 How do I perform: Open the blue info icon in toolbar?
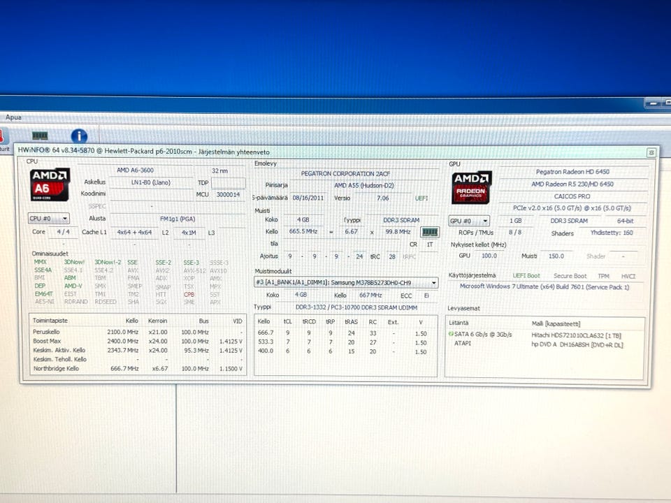79,136
